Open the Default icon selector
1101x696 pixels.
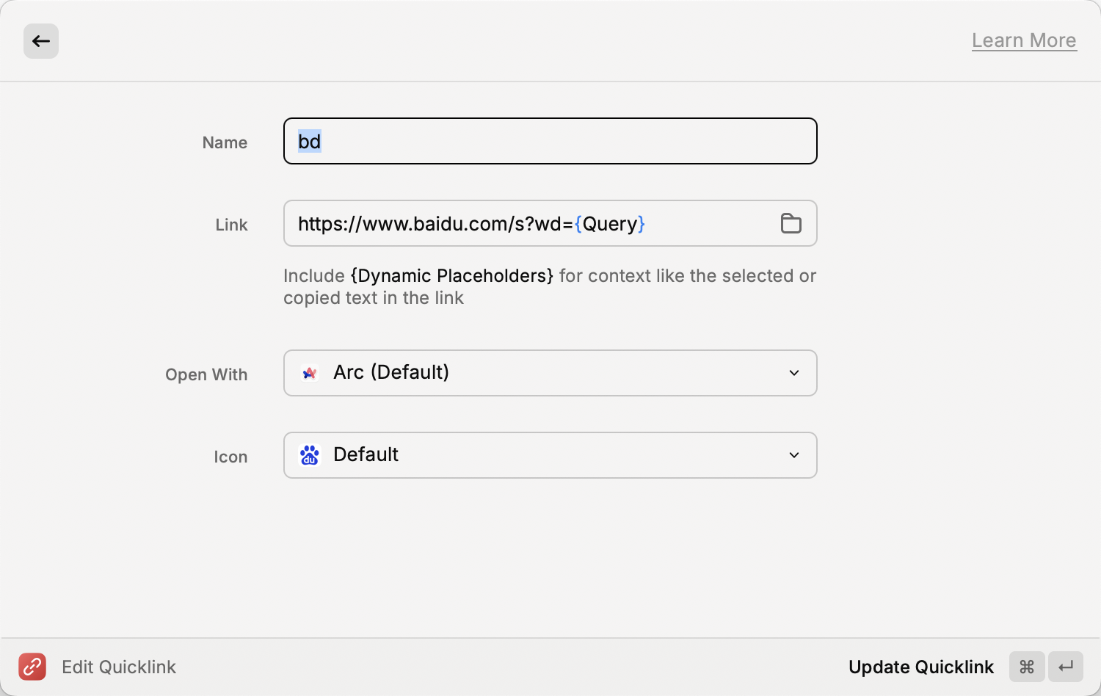click(x=549, y=455)
